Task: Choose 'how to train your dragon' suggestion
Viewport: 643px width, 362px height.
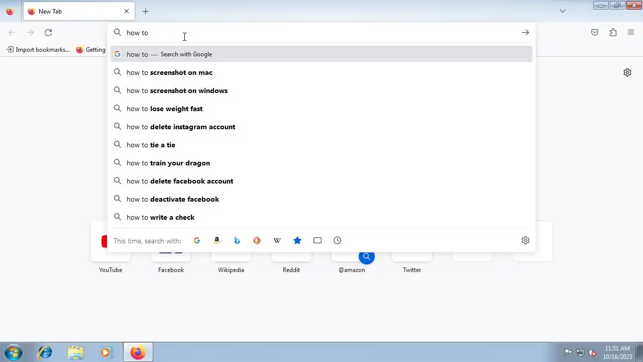Action: tap(321, 163)
